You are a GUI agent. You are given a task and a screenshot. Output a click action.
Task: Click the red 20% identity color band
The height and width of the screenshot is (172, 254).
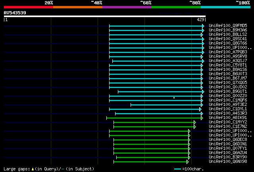pos(29,7)
